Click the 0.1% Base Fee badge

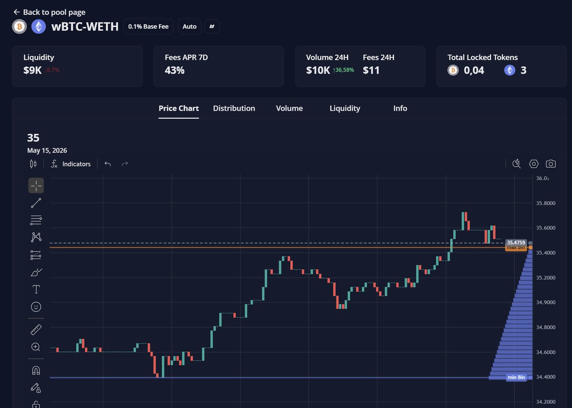click(148, 26)
